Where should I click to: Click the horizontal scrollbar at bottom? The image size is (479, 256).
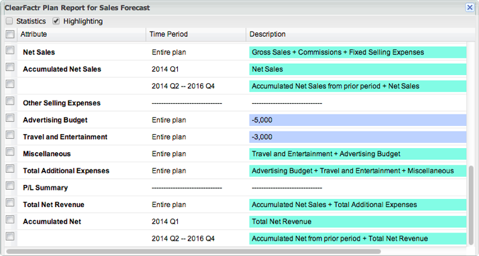click(x=193, y=251)
